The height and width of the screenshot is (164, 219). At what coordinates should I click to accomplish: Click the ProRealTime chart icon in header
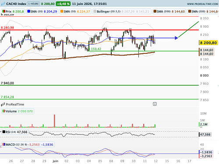(3, 4)
